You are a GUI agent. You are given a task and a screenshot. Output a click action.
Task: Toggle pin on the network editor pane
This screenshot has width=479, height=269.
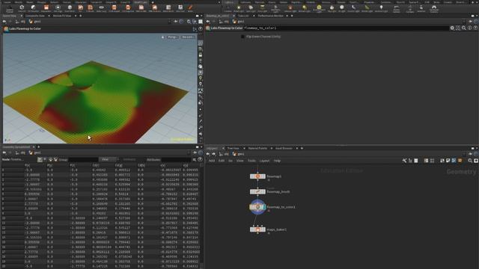click(470, 154)
